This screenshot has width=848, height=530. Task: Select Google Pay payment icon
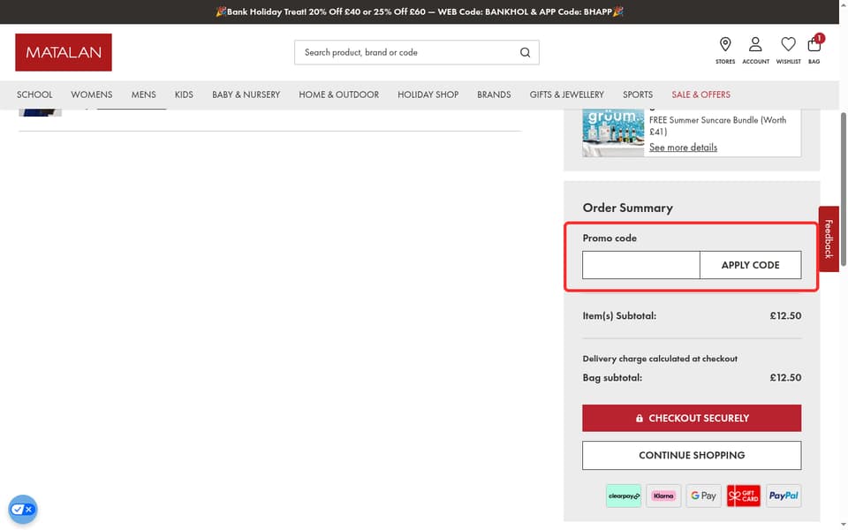tap(704, 496)
